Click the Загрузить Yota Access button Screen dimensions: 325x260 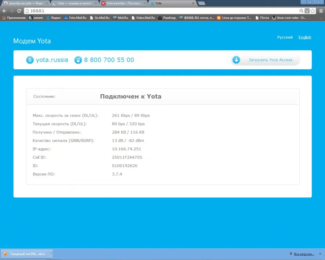[x=265, y=60]
